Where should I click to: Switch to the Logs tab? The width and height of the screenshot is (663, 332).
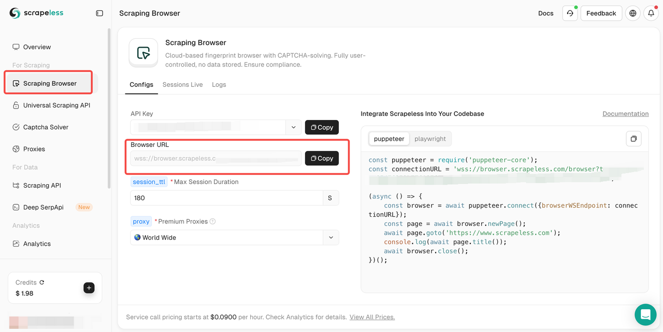[219, 85]
